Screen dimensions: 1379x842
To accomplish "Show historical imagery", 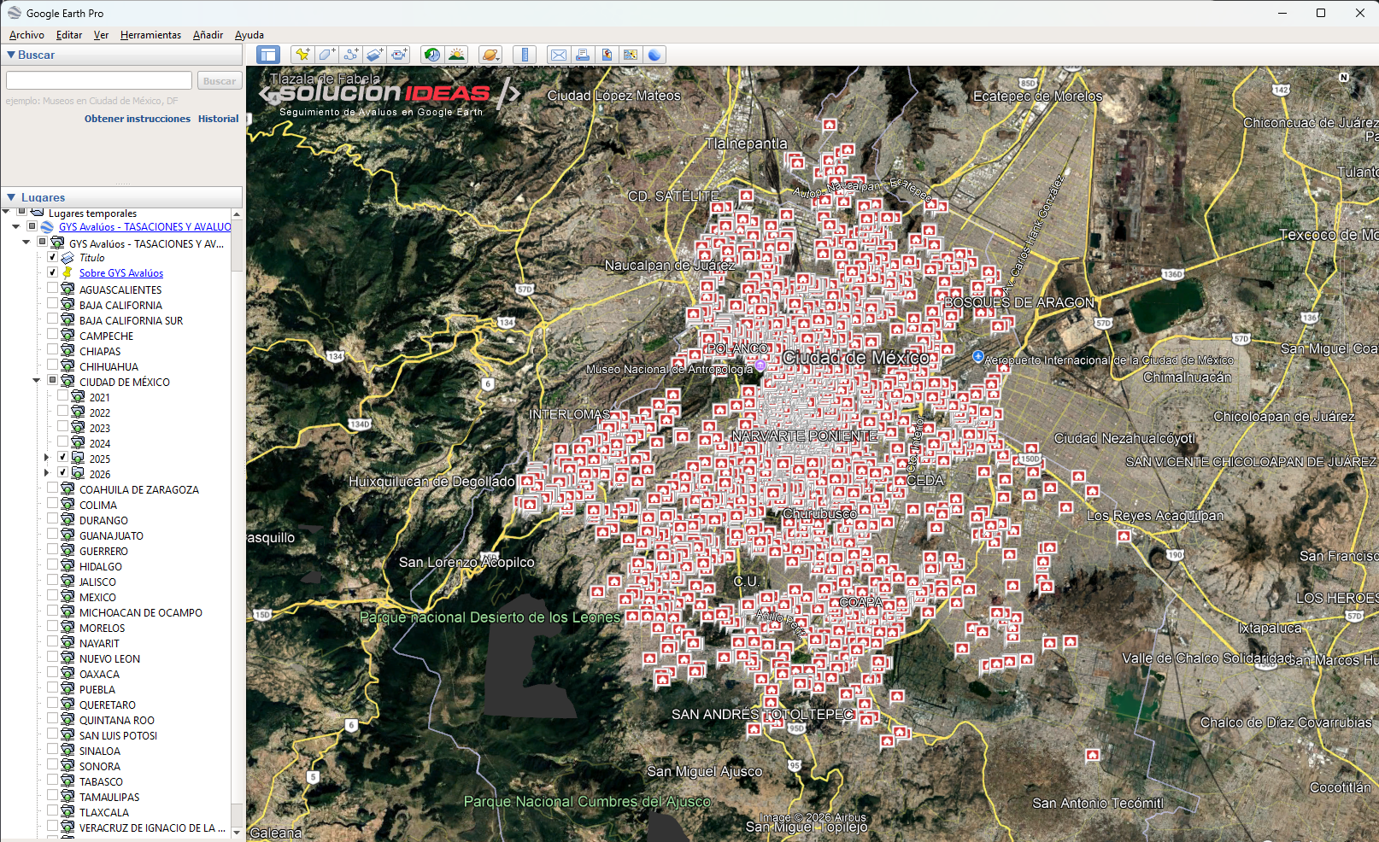I will tap(431, 54).
